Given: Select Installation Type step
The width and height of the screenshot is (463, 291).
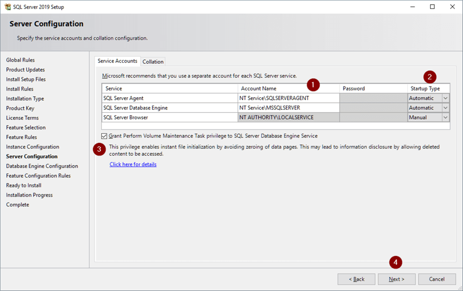Looking at the screenshot, I should click(25, 99).
